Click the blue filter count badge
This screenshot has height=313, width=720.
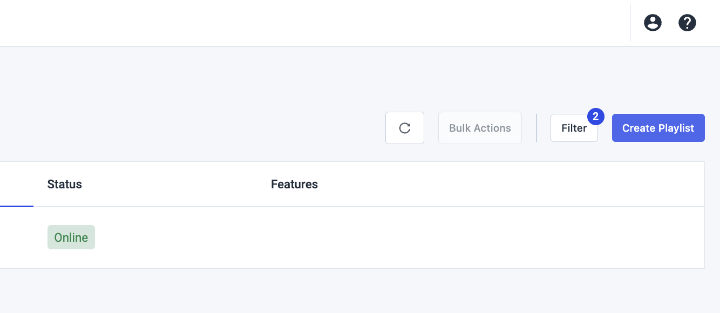[x=595, y=116]
